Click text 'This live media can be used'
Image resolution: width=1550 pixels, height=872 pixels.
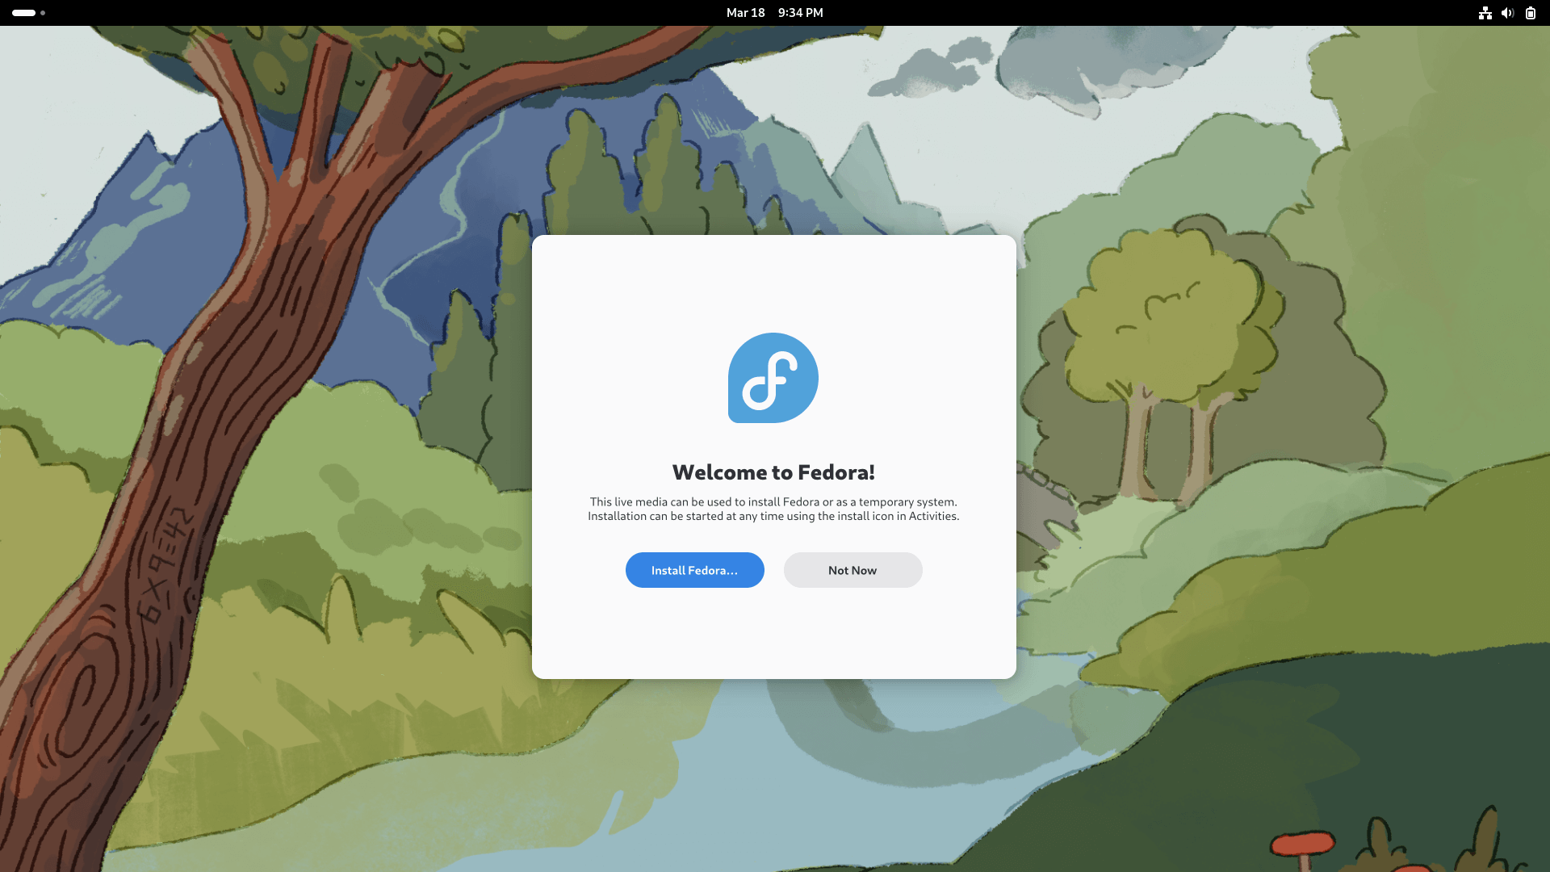tap(660, 501)
